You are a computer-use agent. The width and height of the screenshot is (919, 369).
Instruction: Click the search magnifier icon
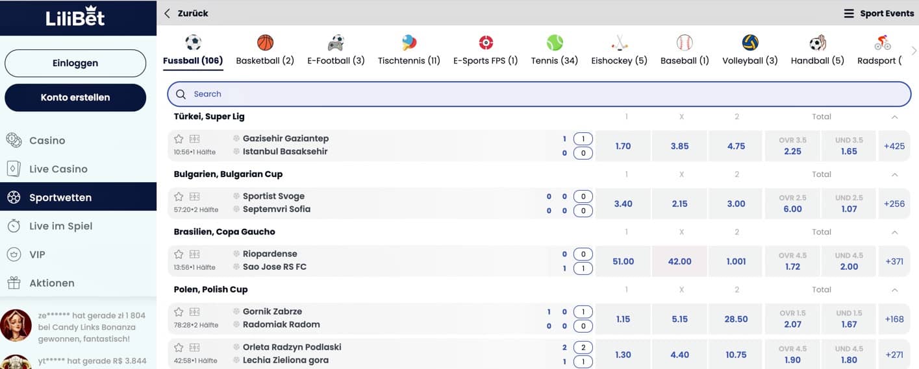coord(181,94)
